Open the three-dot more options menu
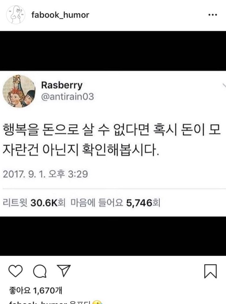Viewport: 226px width, 304px height. pyautogui.click(x=212, y=15)
